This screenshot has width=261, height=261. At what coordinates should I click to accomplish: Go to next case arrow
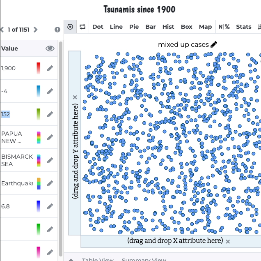coord(35,30)
